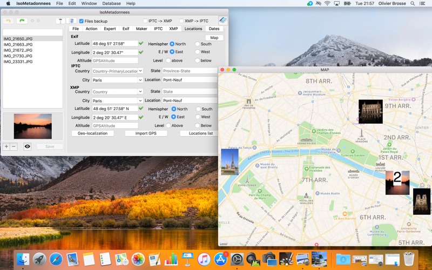Viewport: 432px width, 270px height.
Task: Open Numbers chart app in the Dock
Action: 171,259
